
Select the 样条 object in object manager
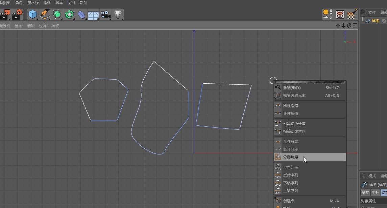pos(376,21)
